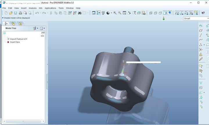Toggle datum axes display on/off
Viewport: 209px width, 125px height.
click(182, 13)
